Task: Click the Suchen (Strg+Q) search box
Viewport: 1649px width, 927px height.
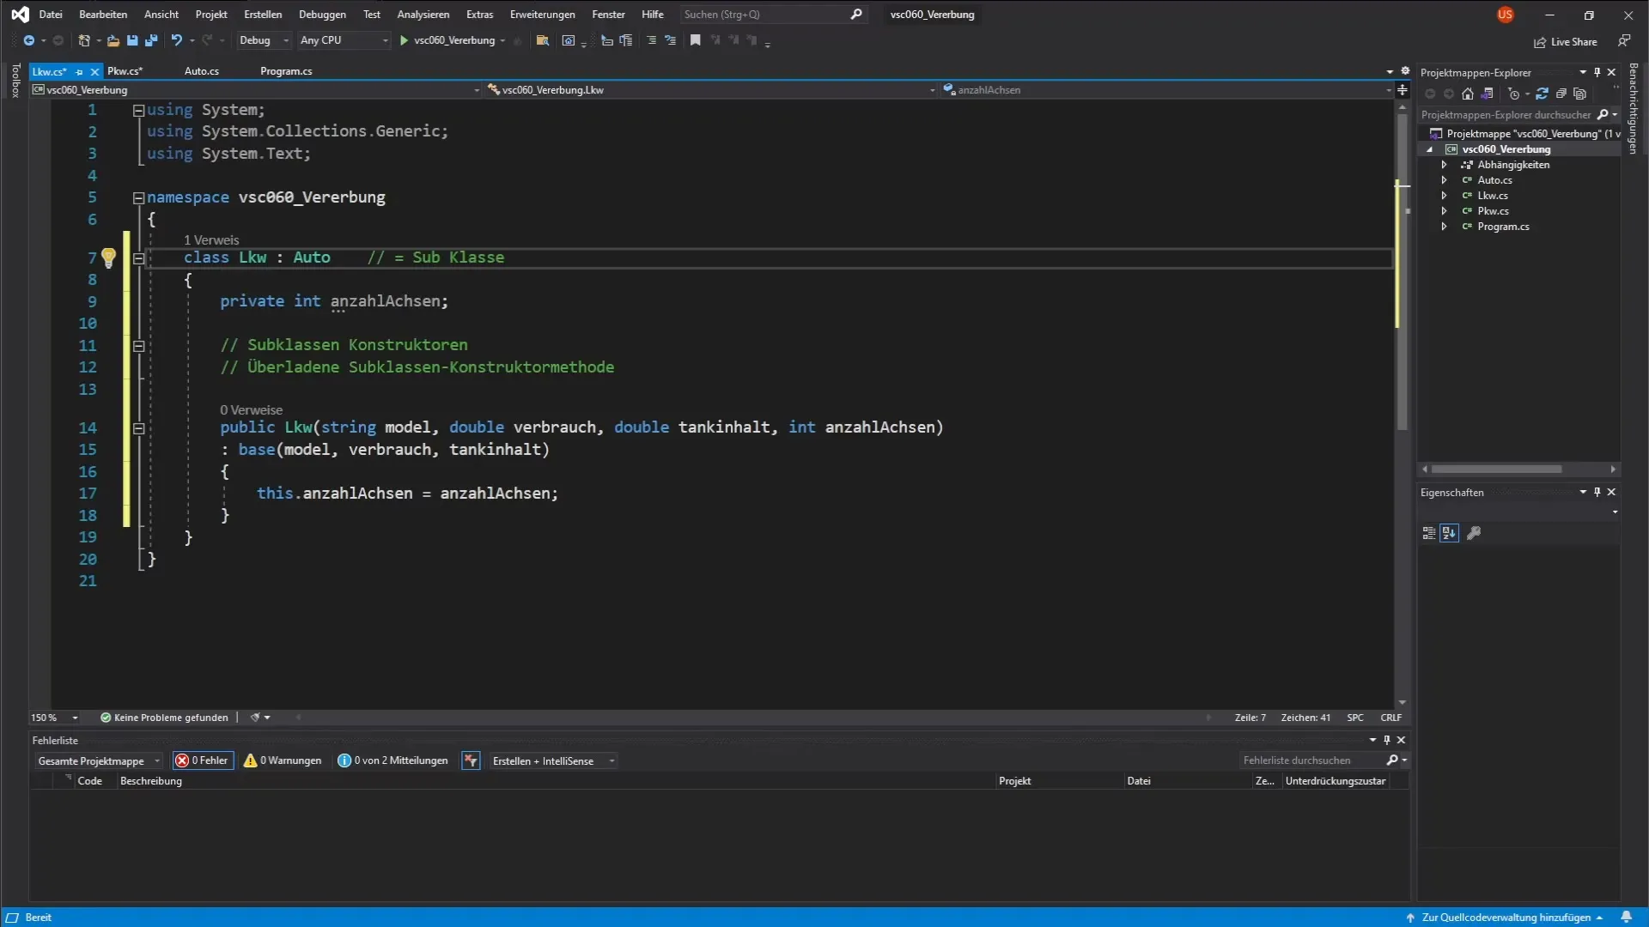Action: (772, 15)
